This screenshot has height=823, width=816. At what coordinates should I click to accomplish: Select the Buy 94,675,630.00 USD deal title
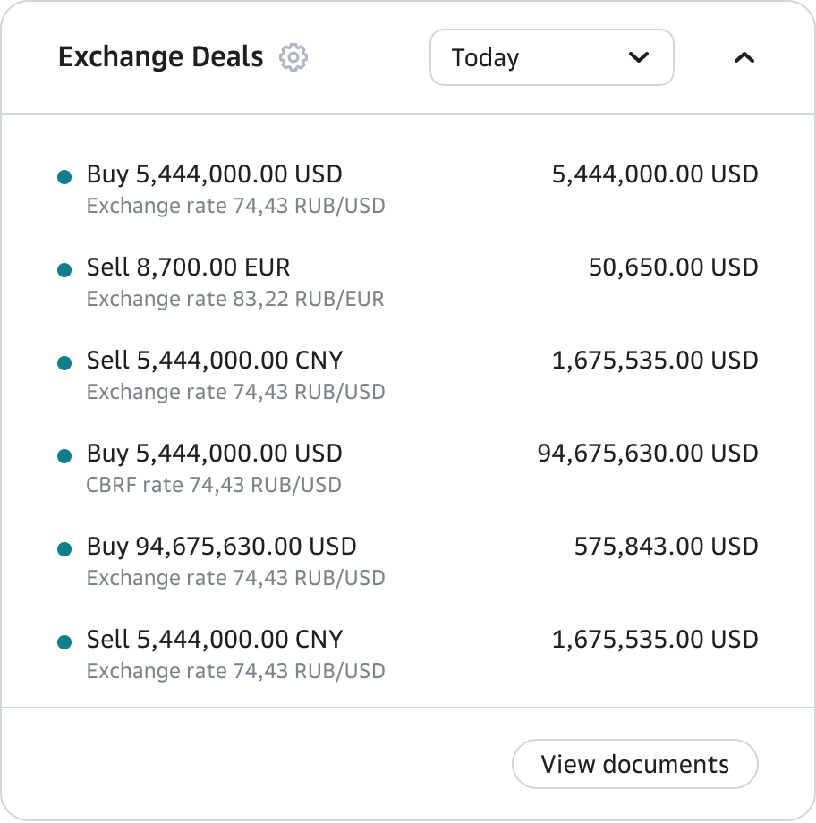pyautogui.click(x=221, y=547)
